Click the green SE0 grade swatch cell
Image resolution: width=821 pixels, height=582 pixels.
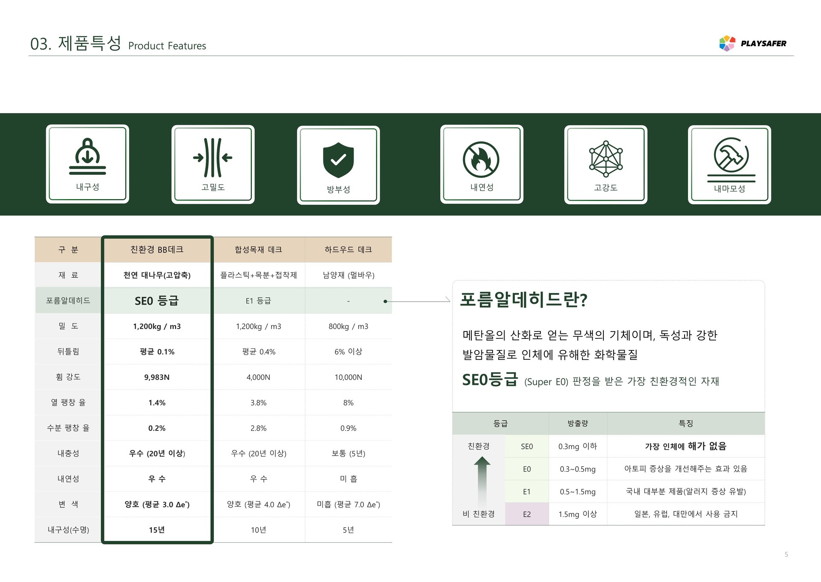coord(526,447)
